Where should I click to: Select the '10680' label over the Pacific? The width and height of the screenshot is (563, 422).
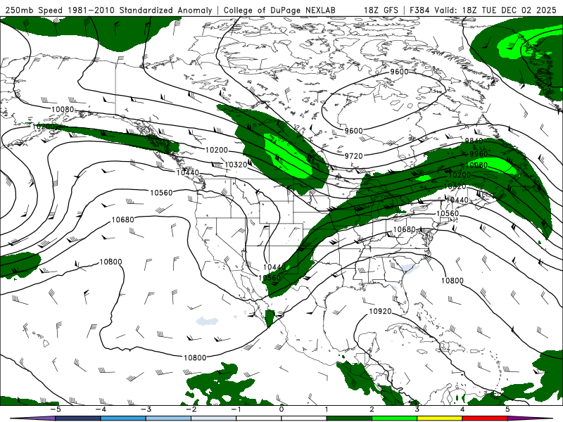(x=122, y=219)
